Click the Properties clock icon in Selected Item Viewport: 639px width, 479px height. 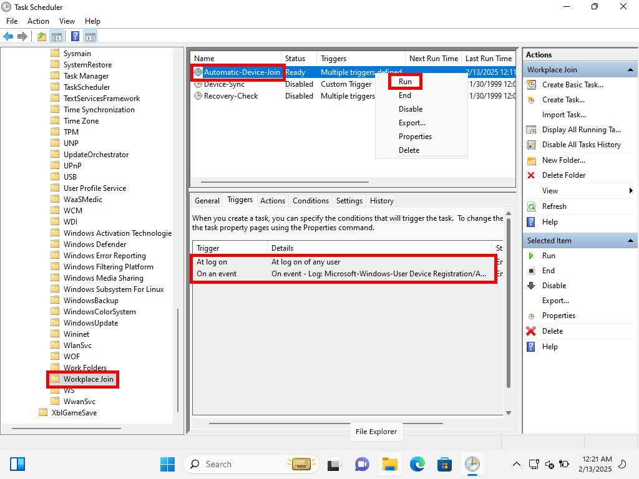pyautogui.click(x=531, y=316)
